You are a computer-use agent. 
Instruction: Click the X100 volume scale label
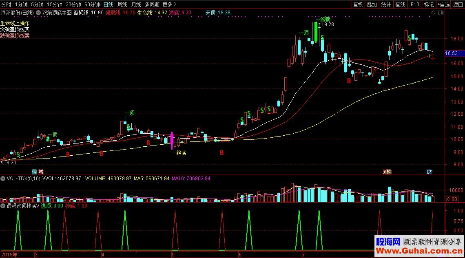(452, 199)
